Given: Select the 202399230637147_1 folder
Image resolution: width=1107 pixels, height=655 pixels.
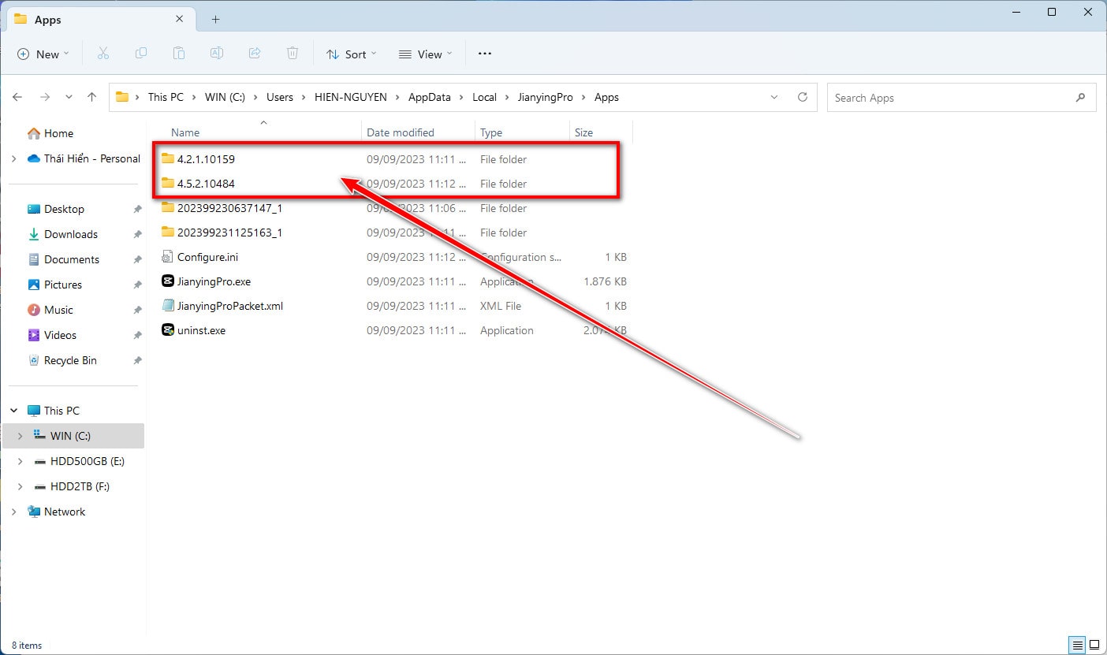Looking at the screenshot, I should [222, 208].
